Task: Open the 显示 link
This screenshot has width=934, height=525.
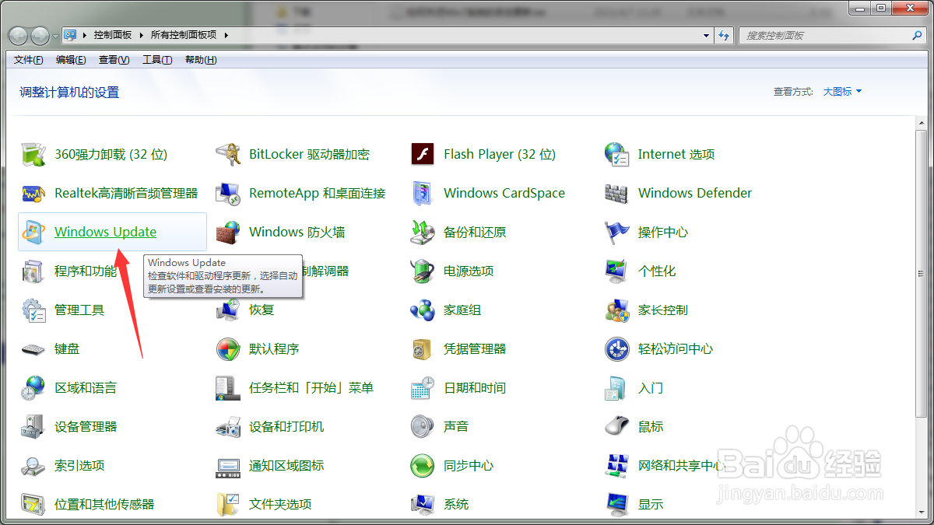Action: 651,504
